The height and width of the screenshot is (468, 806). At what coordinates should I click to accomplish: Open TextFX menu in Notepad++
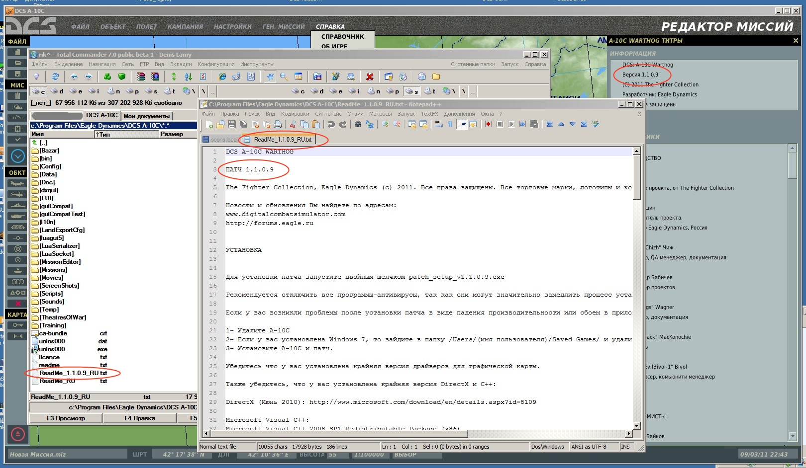429,114
